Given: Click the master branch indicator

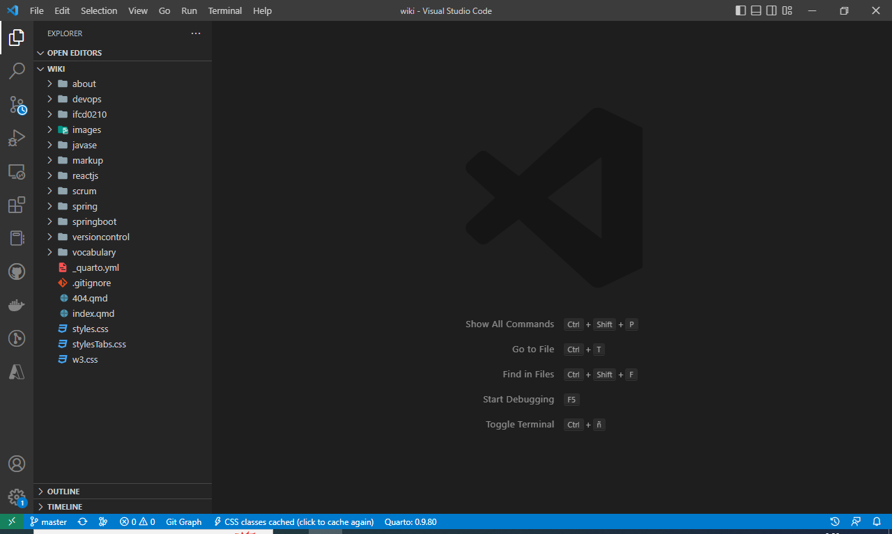Looking at the screenshot, I should coord(49,521).
